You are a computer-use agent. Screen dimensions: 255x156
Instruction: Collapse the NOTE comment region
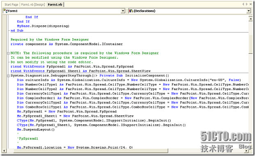click(8, 53)
